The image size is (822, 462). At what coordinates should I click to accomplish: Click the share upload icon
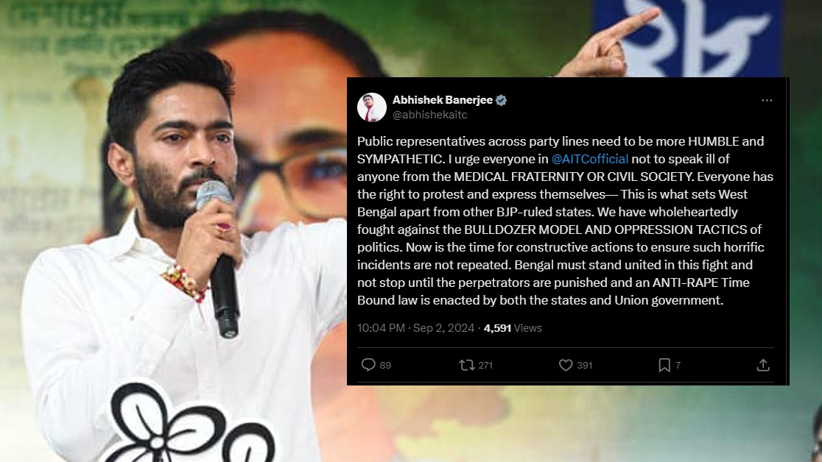click(763, 365)
